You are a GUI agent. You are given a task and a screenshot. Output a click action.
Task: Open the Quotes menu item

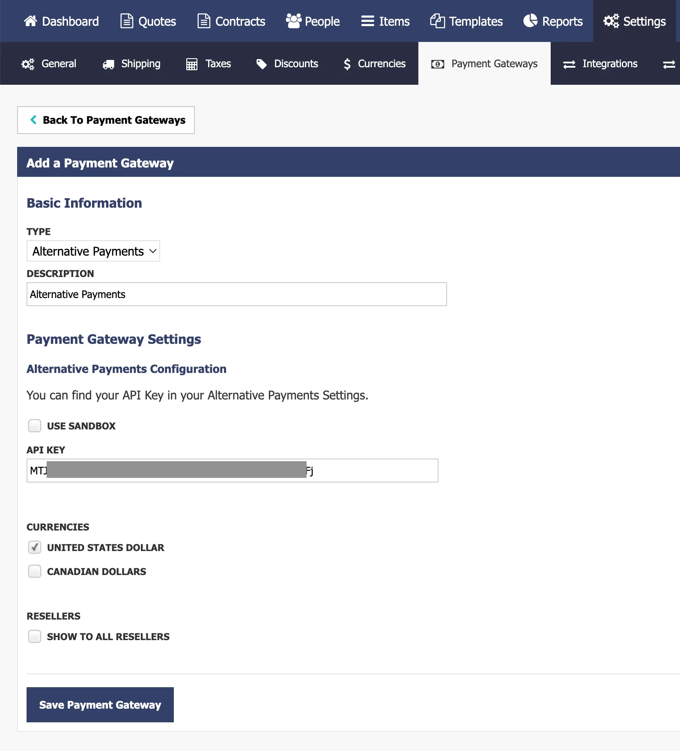[x=148, y=21]
